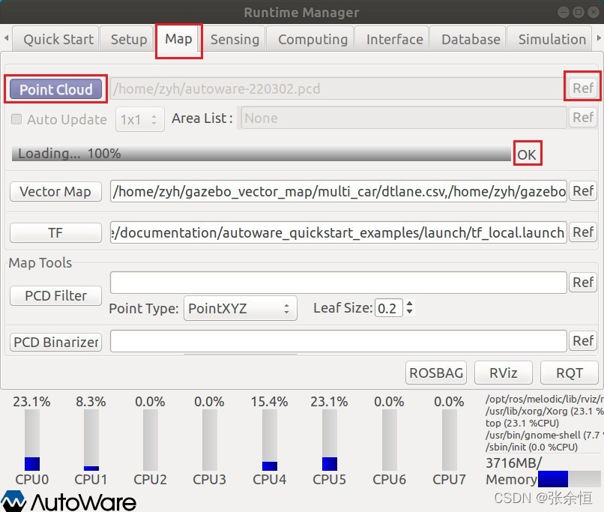This screenshot has width=604, height=512.
Task: Maximize the Runtime Manager window
Action: 579,12
